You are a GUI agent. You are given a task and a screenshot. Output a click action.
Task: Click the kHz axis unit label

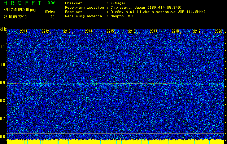coord(3,29)
